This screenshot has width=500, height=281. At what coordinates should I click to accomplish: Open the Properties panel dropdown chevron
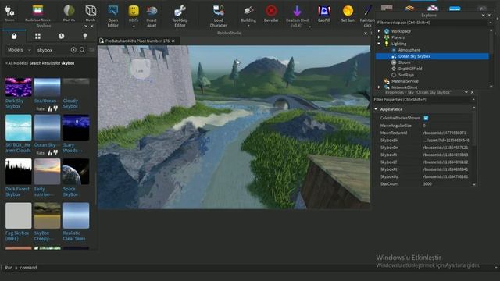point(466,92)
